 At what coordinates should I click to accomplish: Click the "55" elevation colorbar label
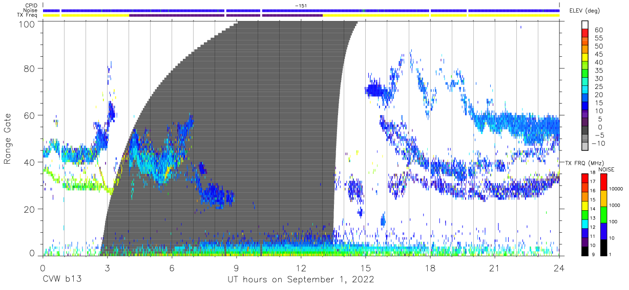pos(598,38)
